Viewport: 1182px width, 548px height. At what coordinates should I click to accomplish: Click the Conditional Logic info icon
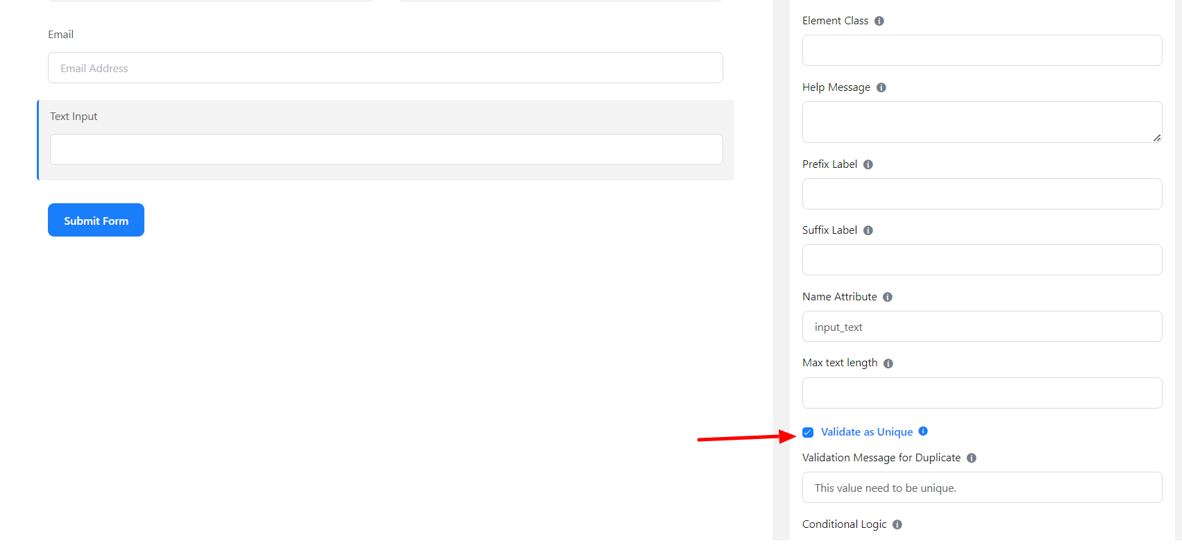tap(897, 524)
